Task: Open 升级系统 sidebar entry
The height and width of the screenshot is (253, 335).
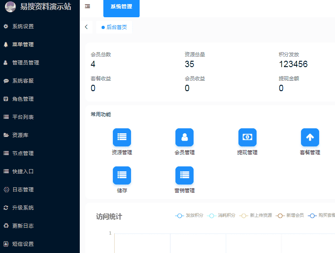Action: (23, 208)
